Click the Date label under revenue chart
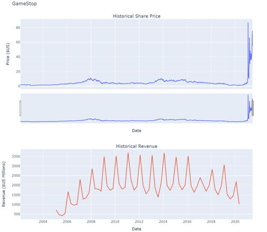Screen dimensions: 267x232 (137, 229)
